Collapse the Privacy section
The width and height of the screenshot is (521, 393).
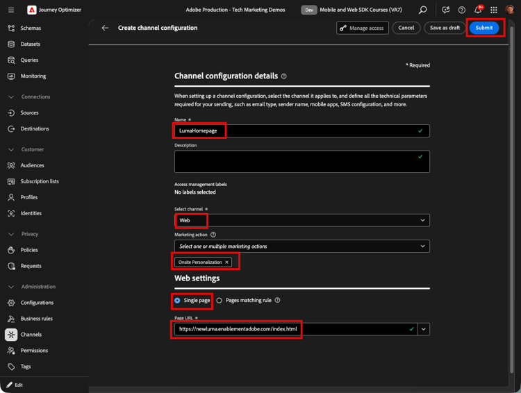tap(11, 234)
